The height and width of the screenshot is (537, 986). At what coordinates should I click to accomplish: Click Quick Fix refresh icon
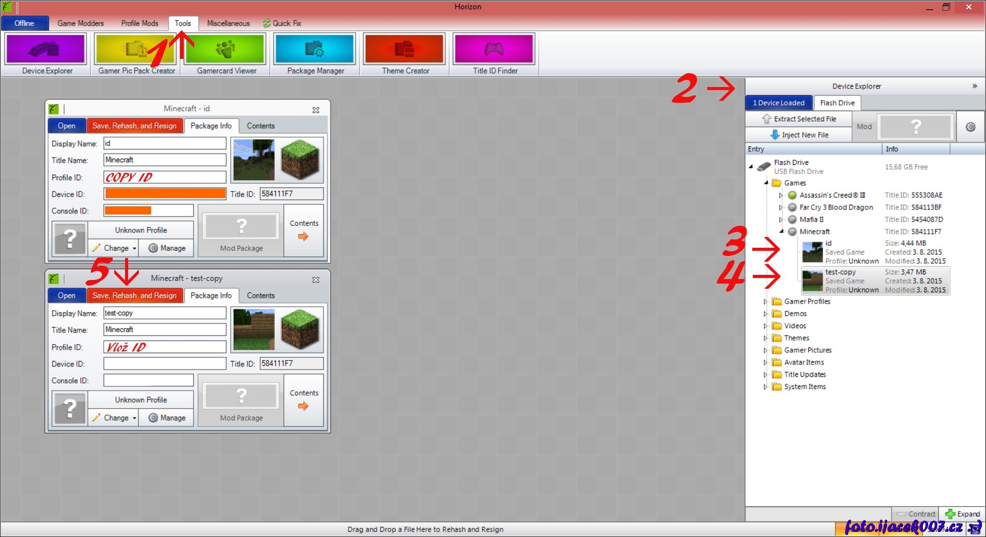(266, 23)
